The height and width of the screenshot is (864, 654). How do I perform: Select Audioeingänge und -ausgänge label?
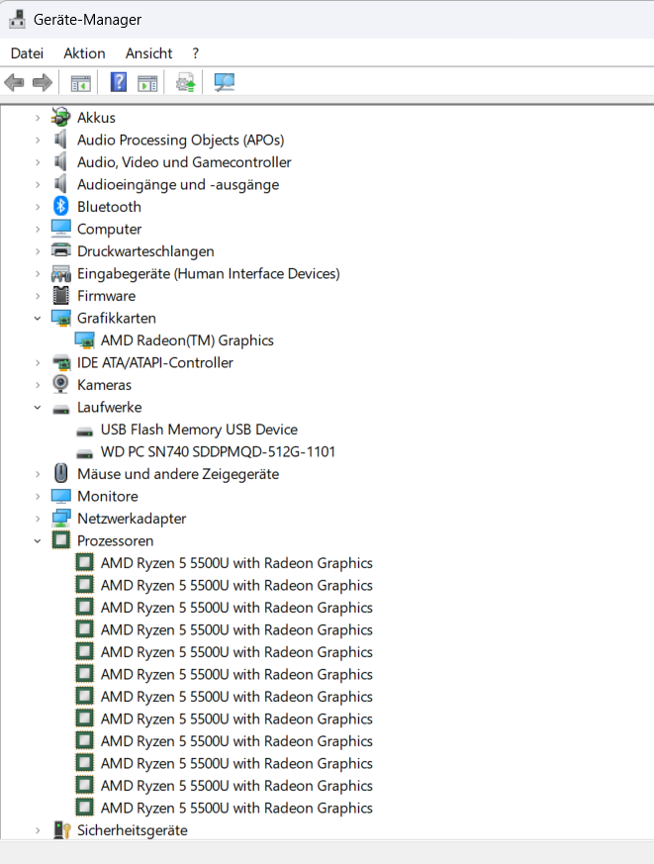point(178,185)
